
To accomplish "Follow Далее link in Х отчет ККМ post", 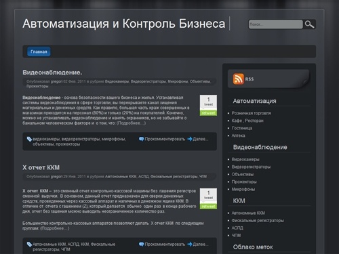I will click(201, 245).
